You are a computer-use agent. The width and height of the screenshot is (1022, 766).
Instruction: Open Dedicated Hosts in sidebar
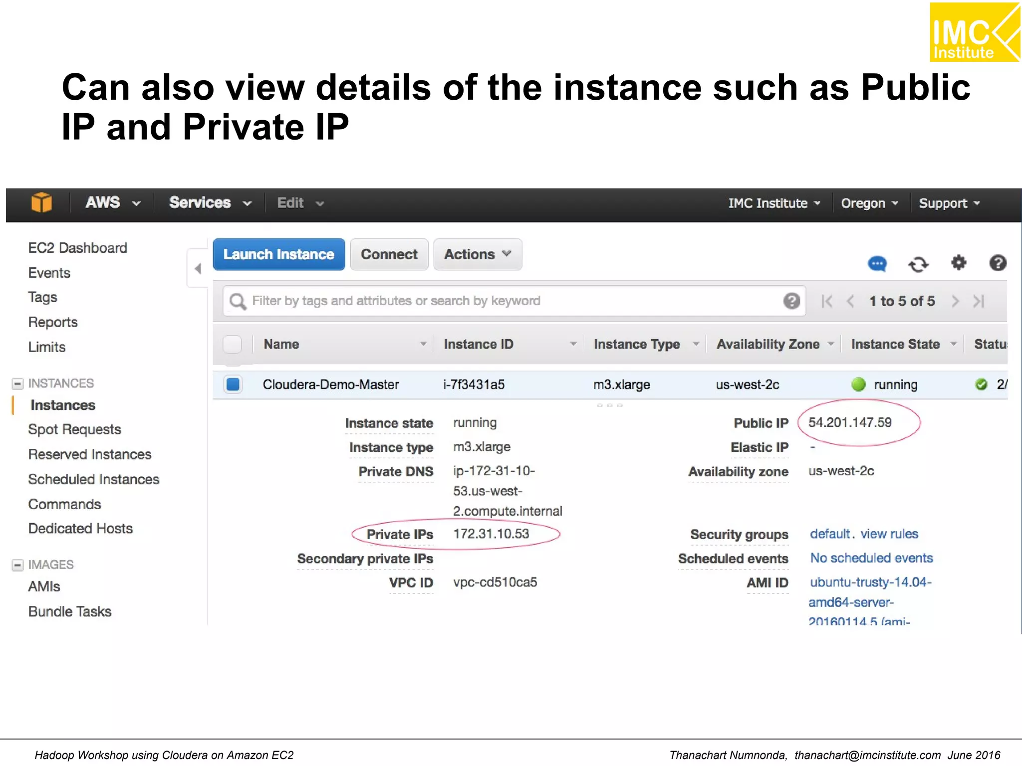point(81,529)
